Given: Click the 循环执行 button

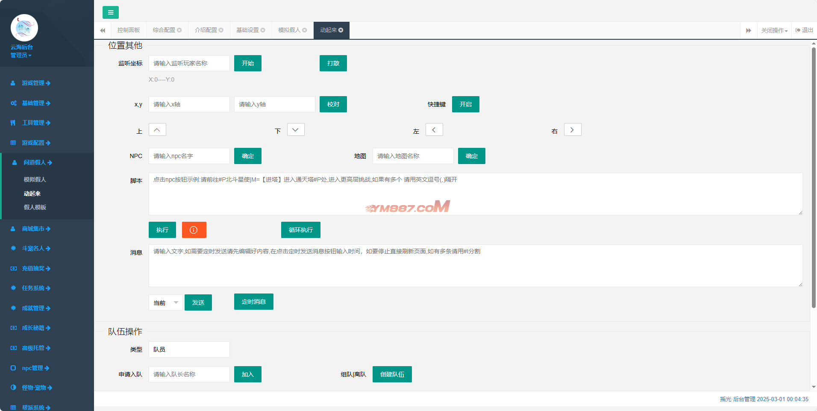Looking at the screenshot, I should (x=300, y=230).
